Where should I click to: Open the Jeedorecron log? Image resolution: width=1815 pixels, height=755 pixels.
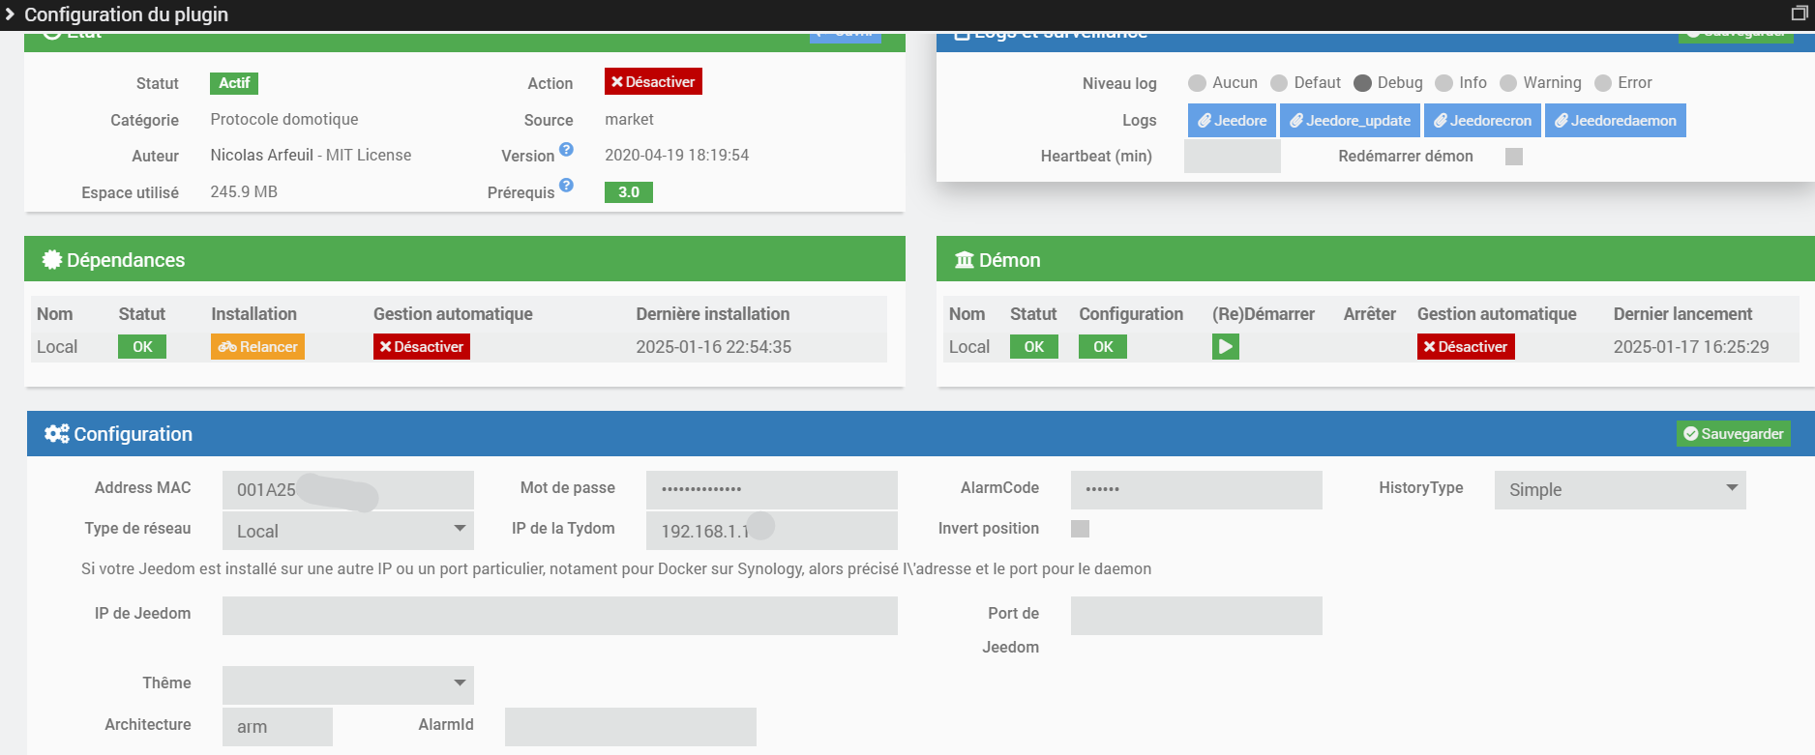click(x=1482, y=121)
